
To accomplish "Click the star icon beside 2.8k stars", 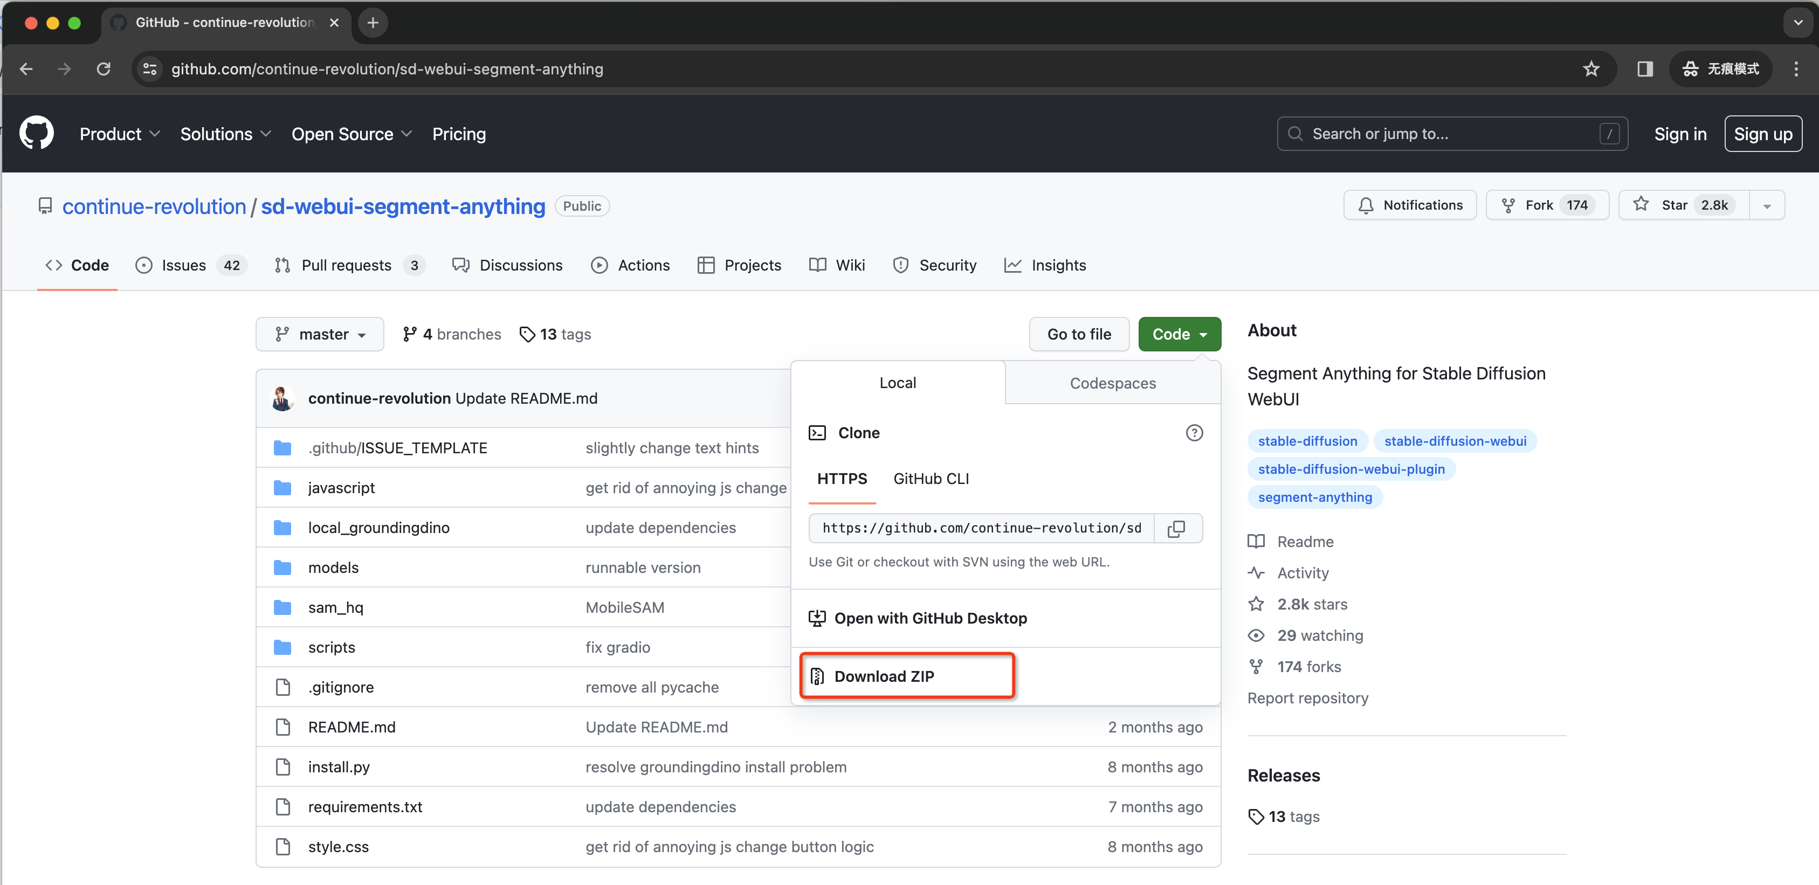I will tap(1256, 604).
